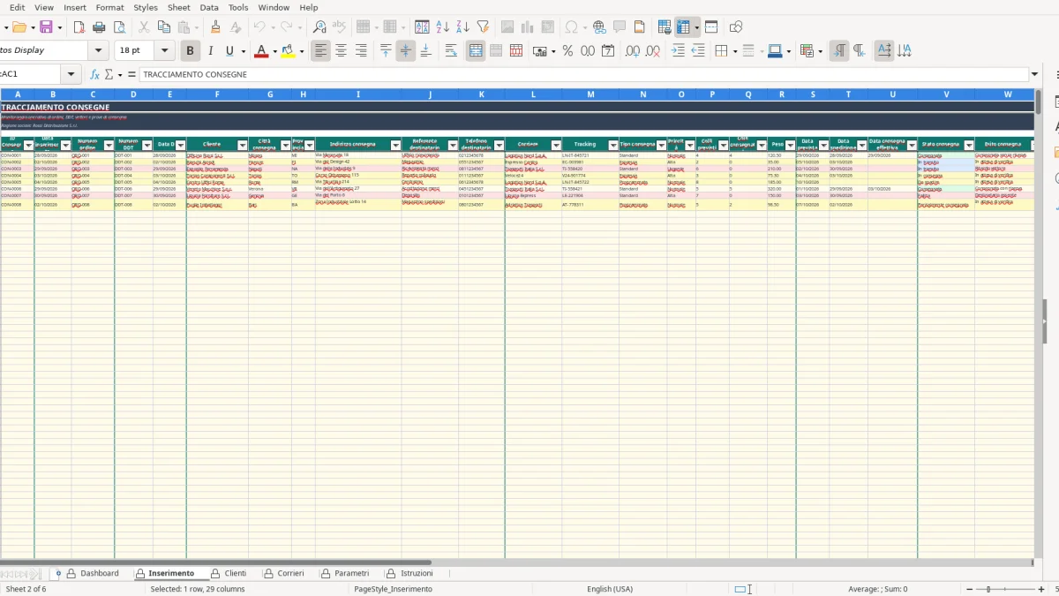Expand the font color dropdown arrow
Screen dimensions: 1059x596
tap(274, 51)
